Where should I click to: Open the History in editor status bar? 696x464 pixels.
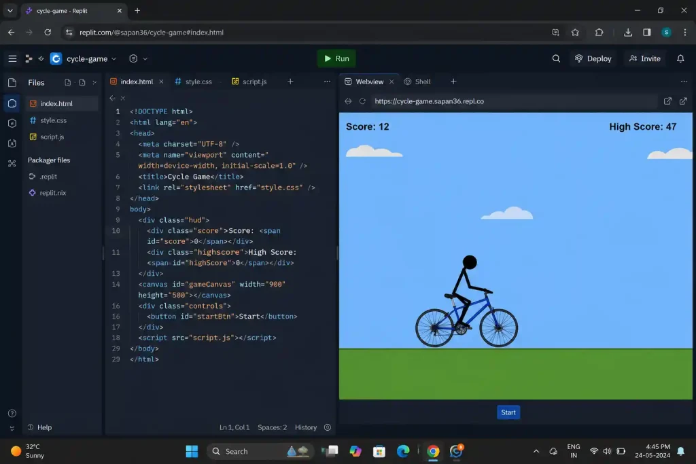pyautogui.click(x=306, y=427)
